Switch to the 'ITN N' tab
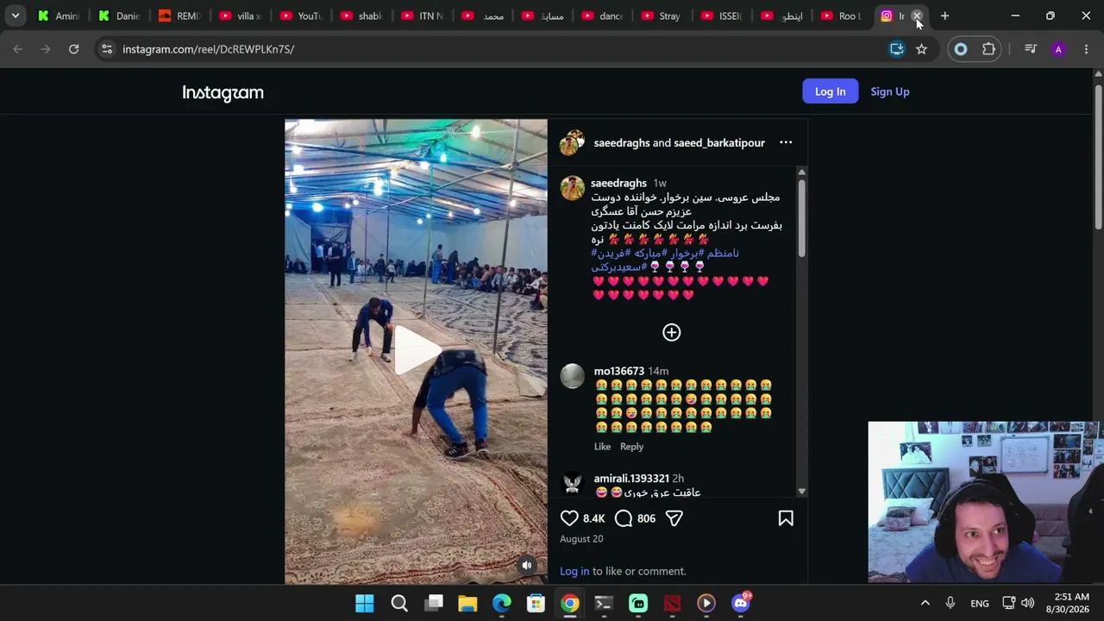Viewport: 1104px width, 621px height. point(422,16)
